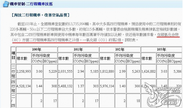The height and width of the screenshot is (108, 183).
Task: Click the CO(%) header under 101年
Action: 79,61
